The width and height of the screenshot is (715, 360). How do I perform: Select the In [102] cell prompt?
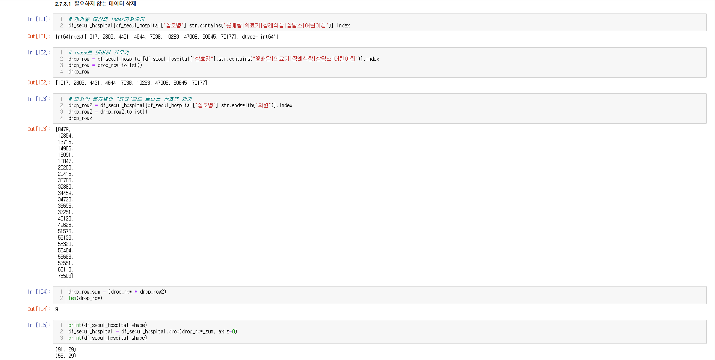coord(39,52)
